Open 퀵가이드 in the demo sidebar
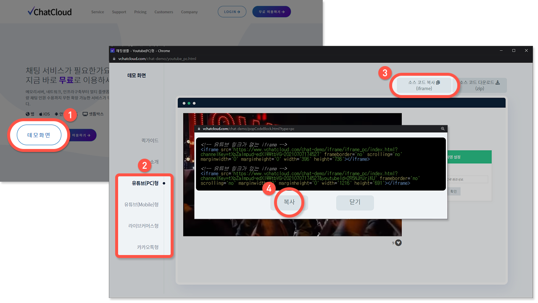 tap(150, 141)
